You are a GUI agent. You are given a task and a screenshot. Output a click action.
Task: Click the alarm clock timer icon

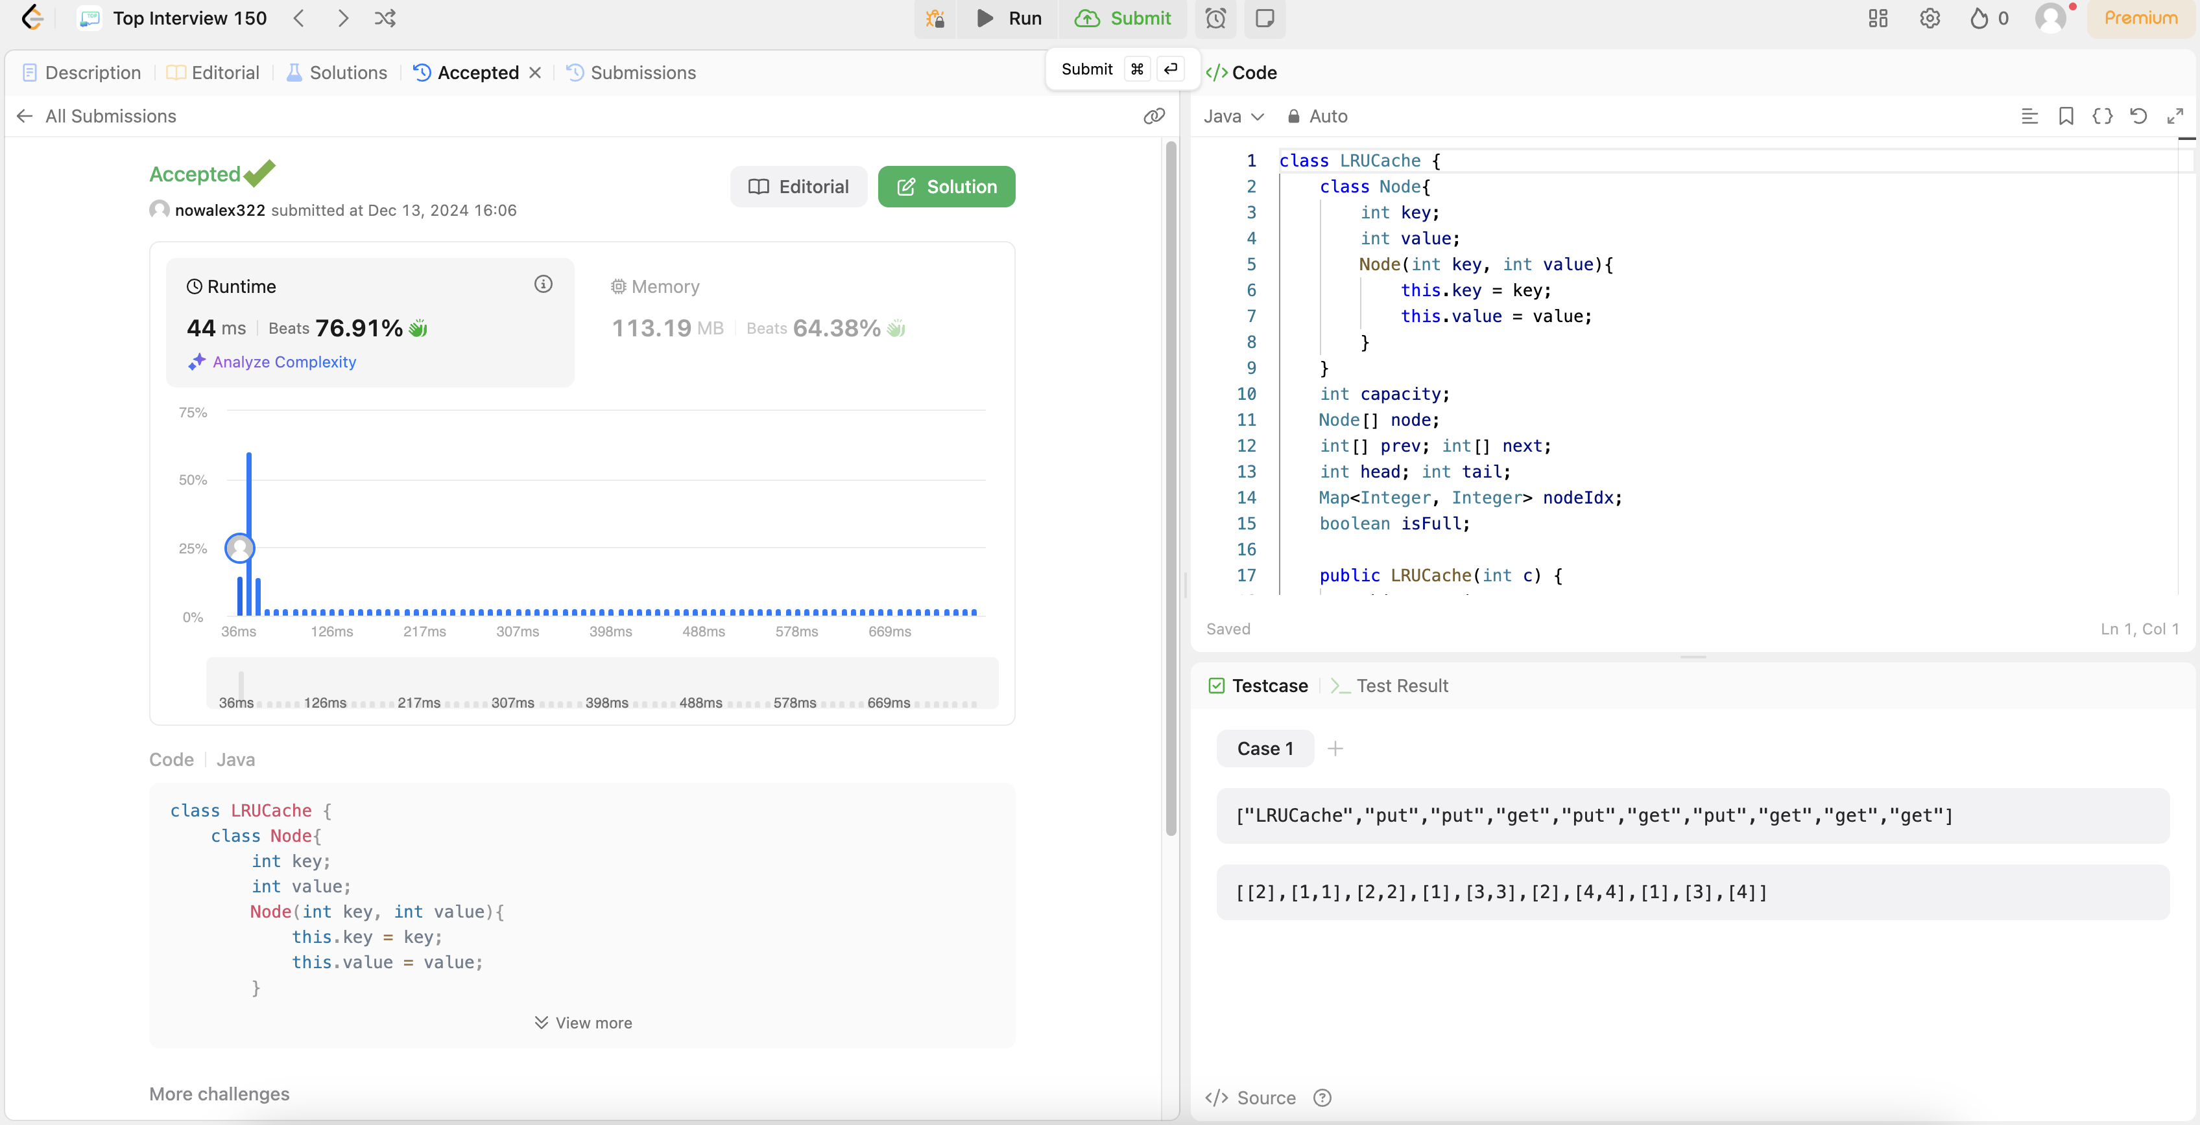(x=1215, y=18)
